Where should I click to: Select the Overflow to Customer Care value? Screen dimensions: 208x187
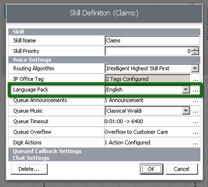[136, 132]
